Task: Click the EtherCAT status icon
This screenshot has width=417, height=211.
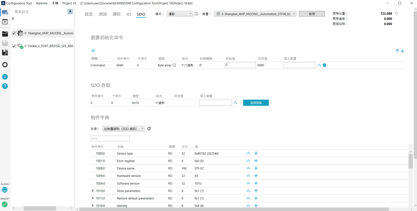Action: pyautogui.click(x=5, y=204)
